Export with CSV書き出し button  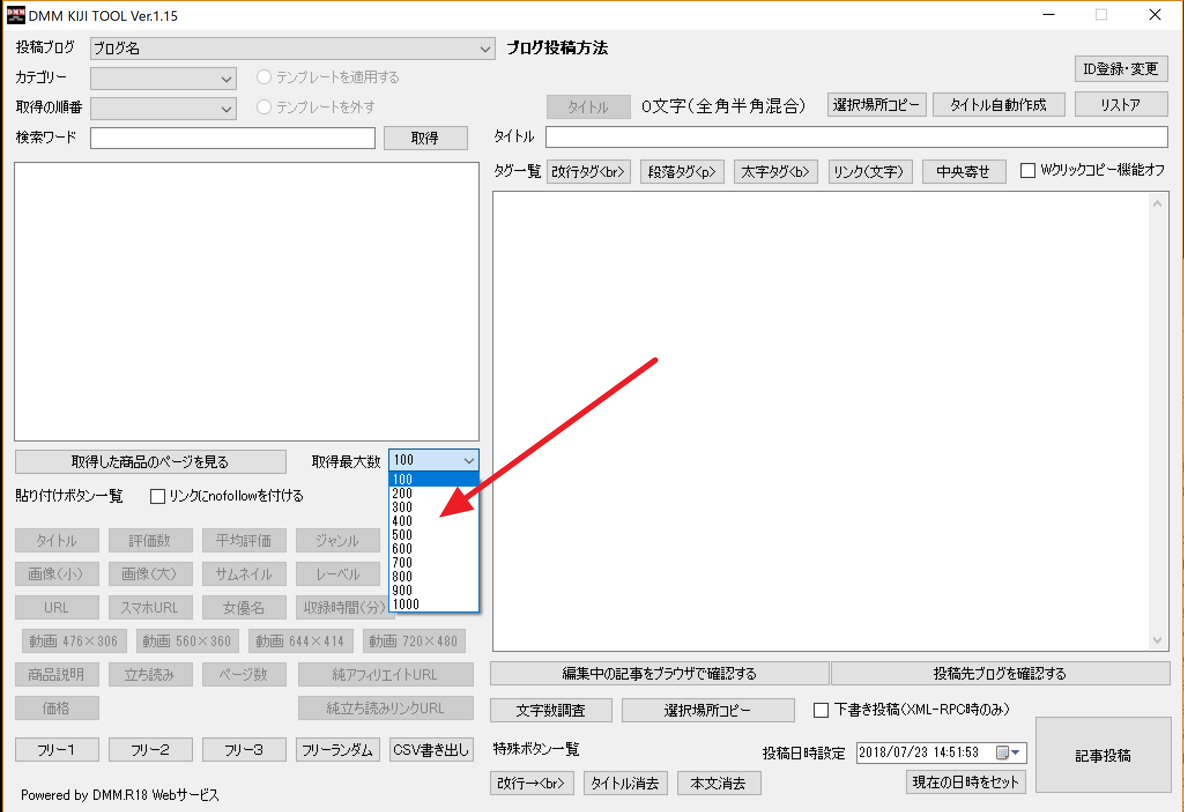(431, 750)
